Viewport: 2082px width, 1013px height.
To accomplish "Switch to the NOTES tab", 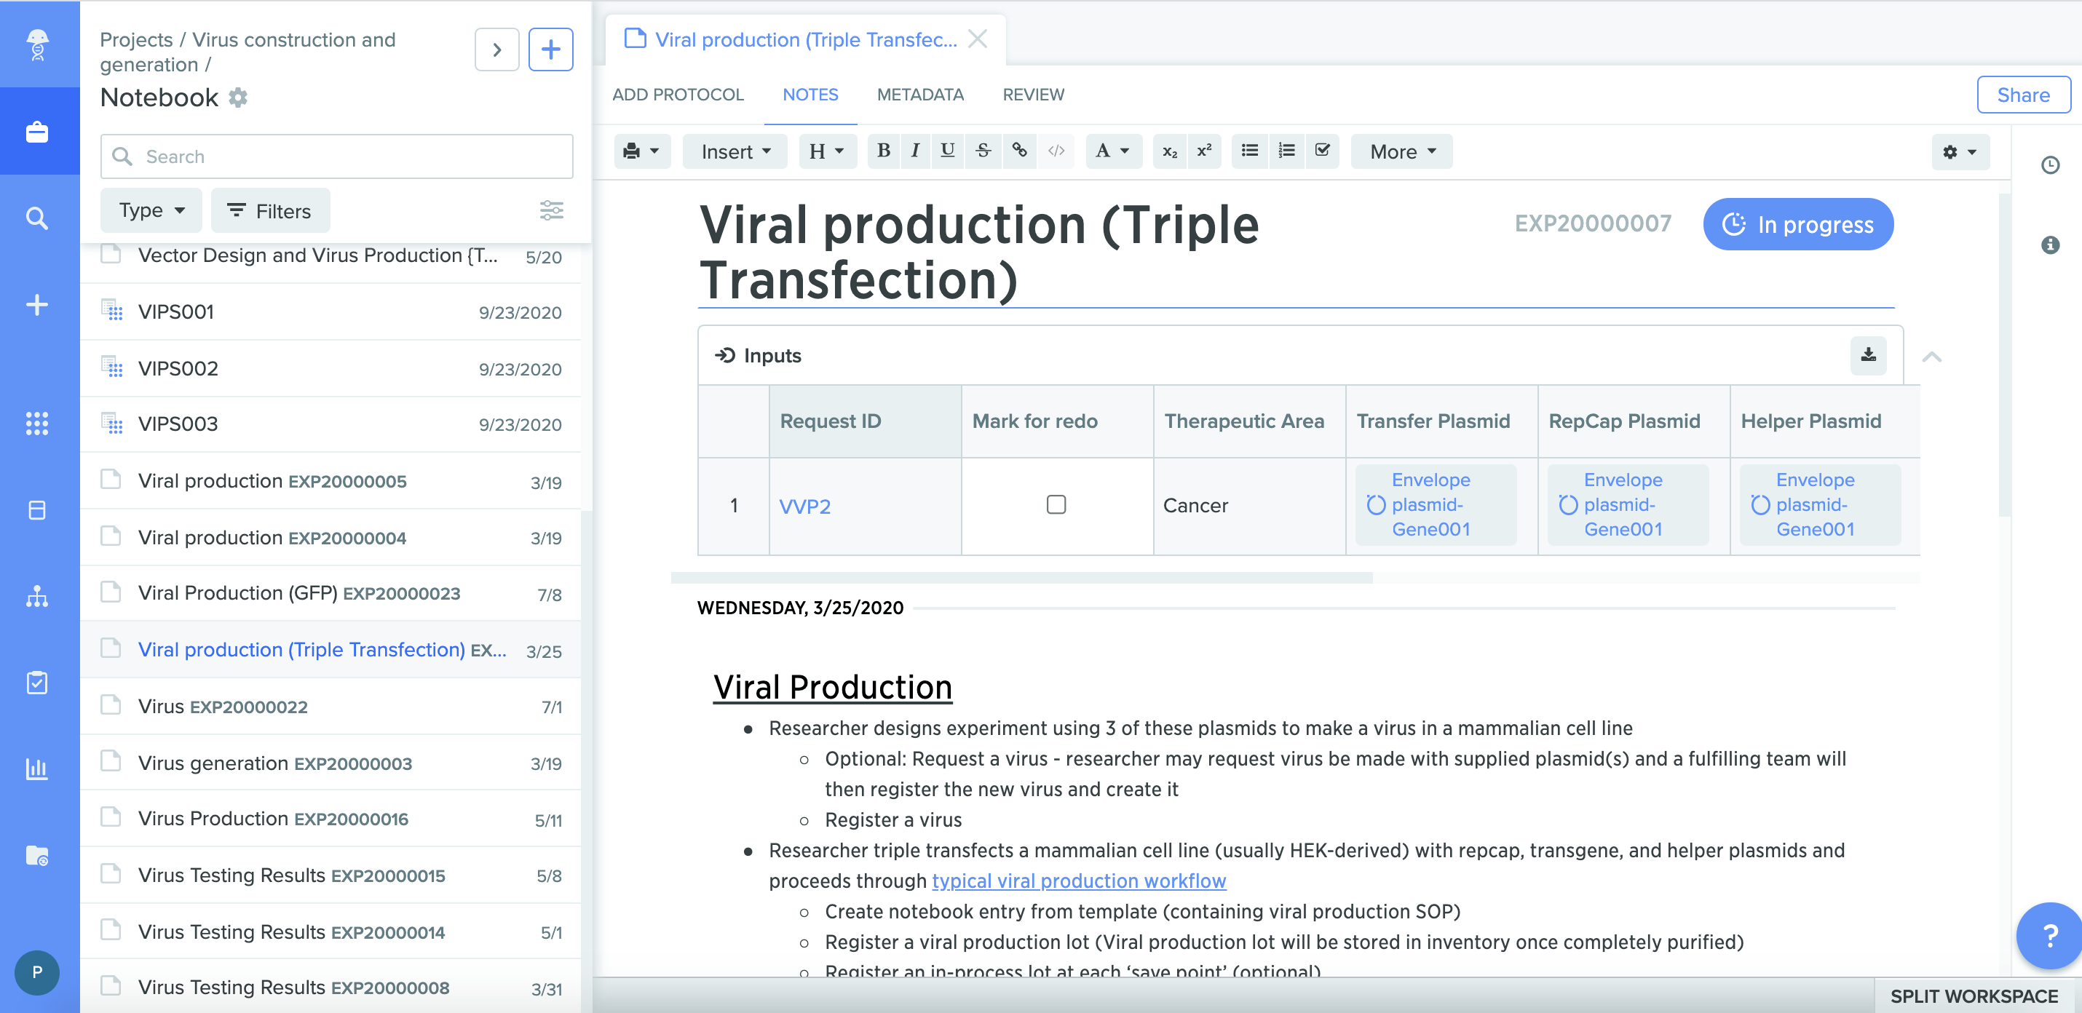I will (x=810, y=95).
